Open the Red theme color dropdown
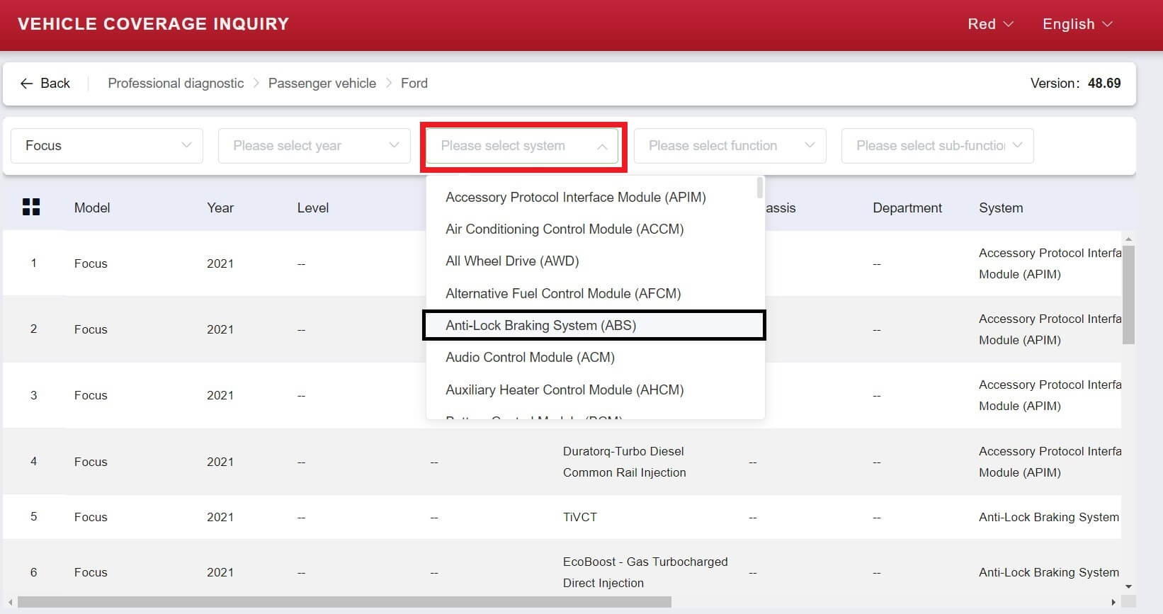This screenshot has height=614, width=1163. coord(990,24)
